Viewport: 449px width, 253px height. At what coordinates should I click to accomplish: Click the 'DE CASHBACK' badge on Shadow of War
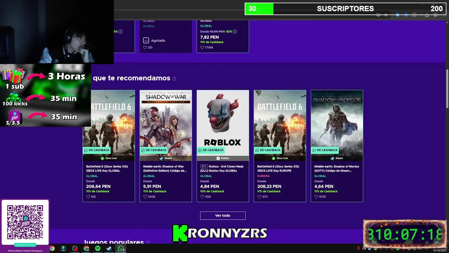pos(154,150)
